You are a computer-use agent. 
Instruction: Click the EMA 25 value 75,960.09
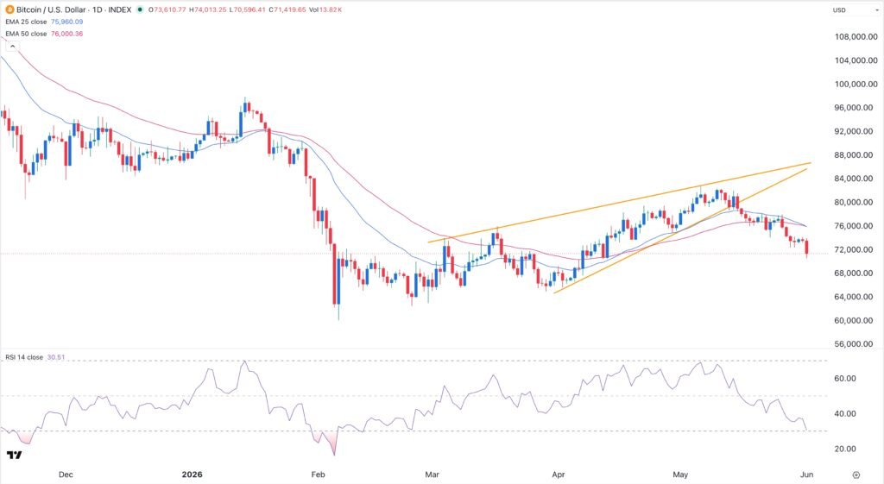click(x=66, y=22)
